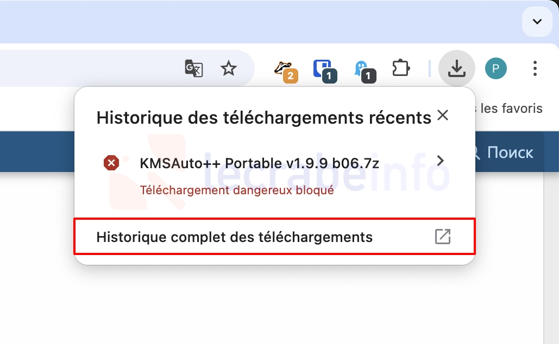Open "Historique complet des téléchargements"
The width and height of the screenshot is (559, 344).
[234, 237]
